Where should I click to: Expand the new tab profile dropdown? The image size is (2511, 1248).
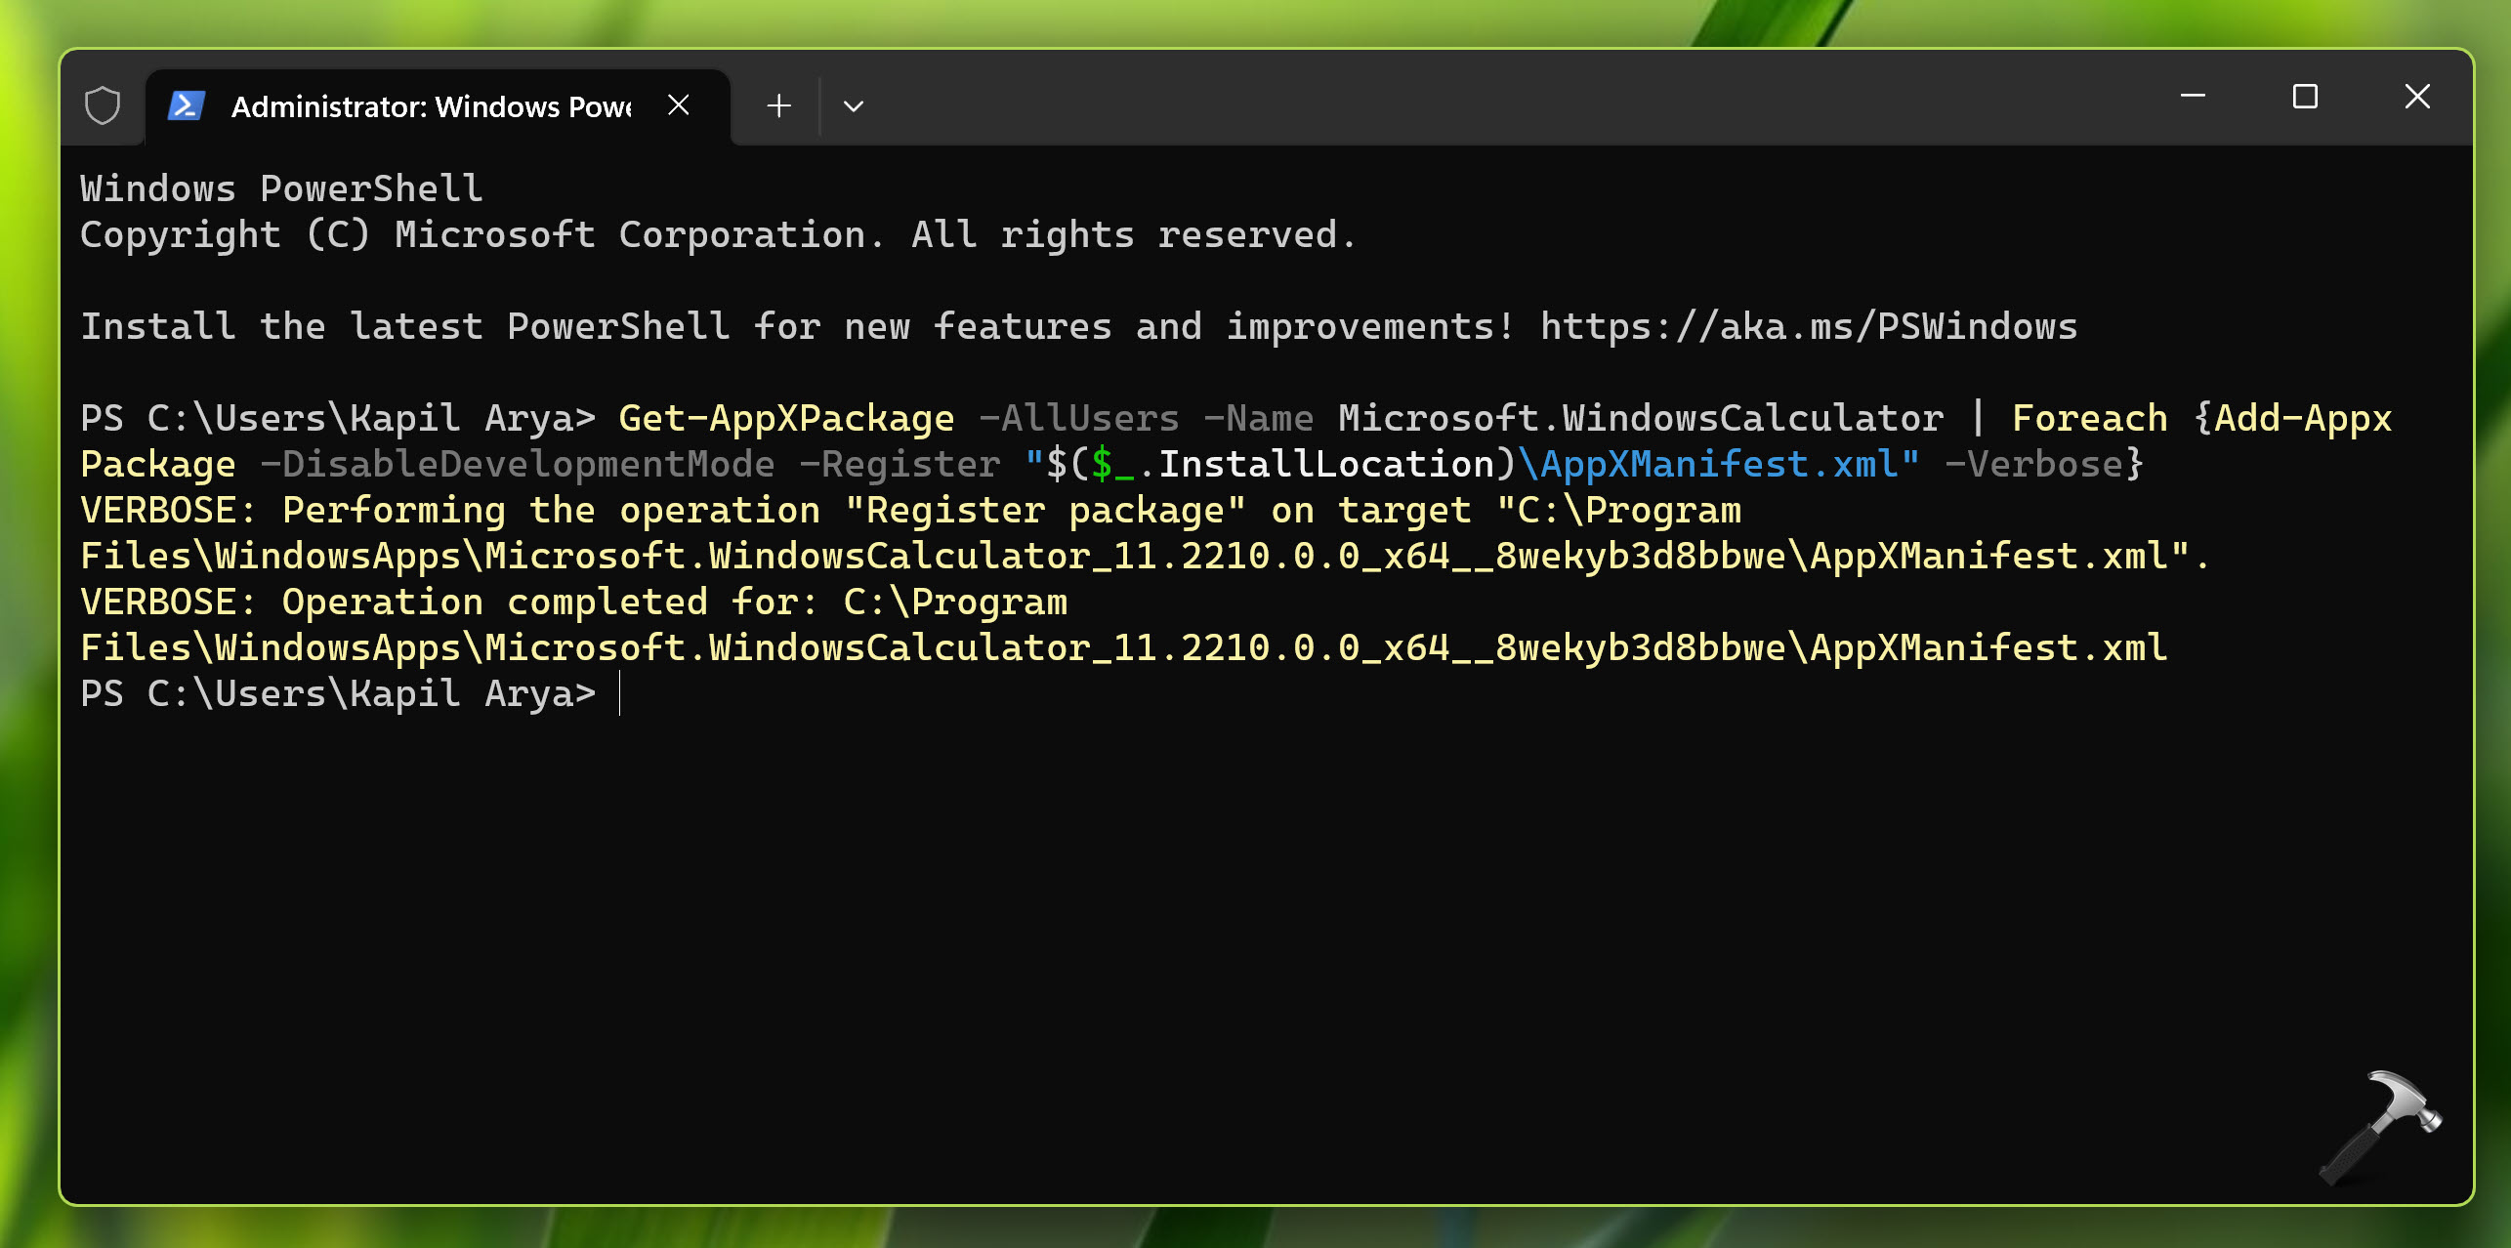pyautogui.click(x=853, y=105)
